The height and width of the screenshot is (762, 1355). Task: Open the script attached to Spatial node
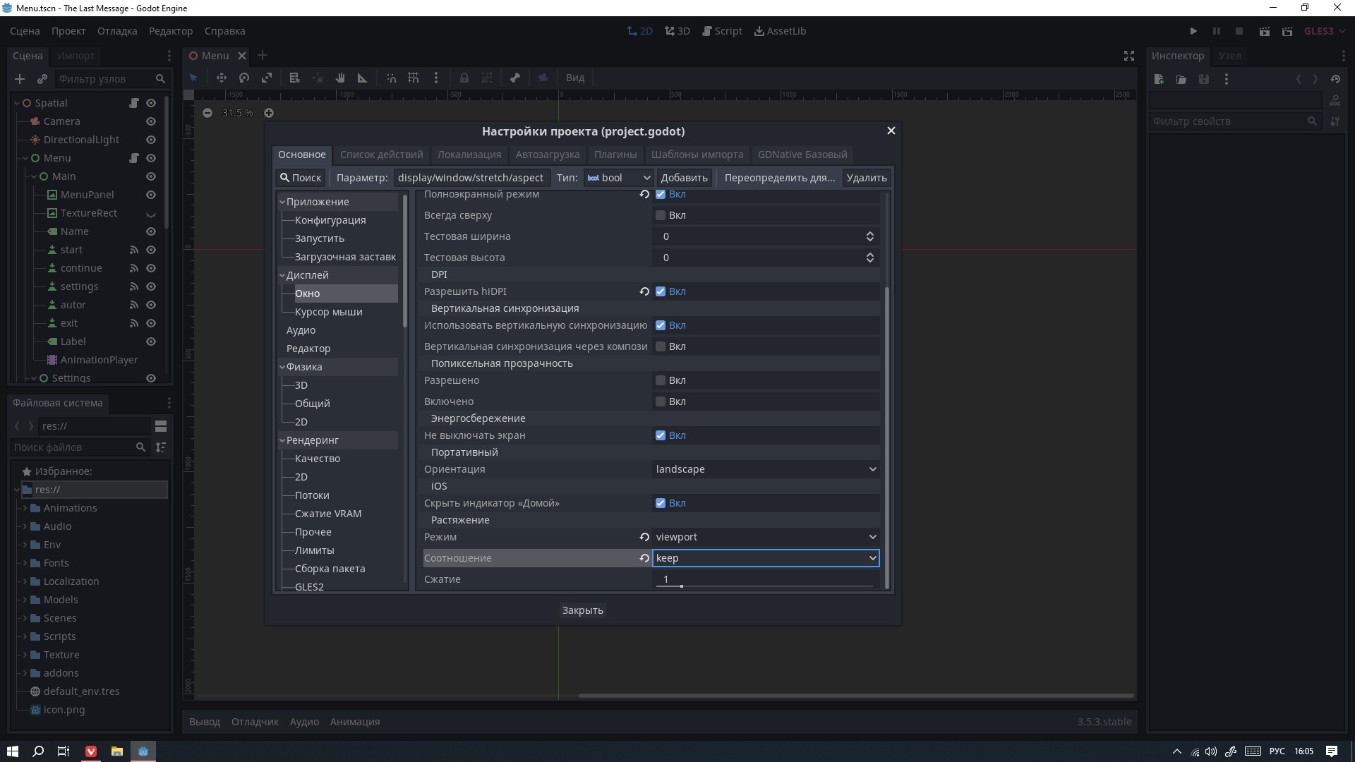pyautogui.click(x=134, y=103)
